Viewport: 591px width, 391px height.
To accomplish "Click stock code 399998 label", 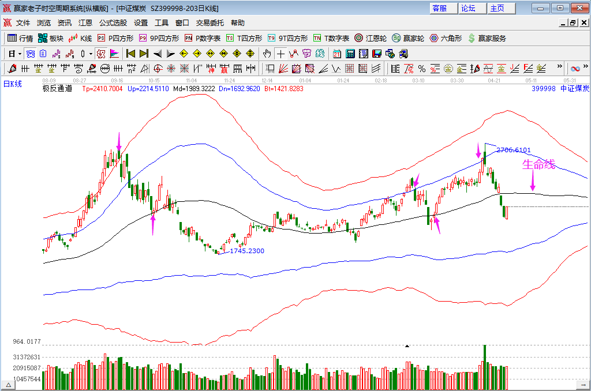I will click(544, 88).
